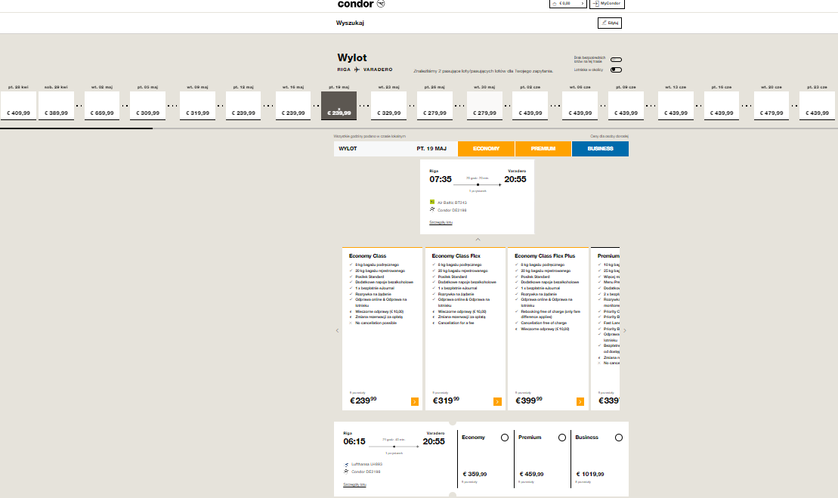Click 'Cancellation for a fee' in Flex card

coord(456,323)
